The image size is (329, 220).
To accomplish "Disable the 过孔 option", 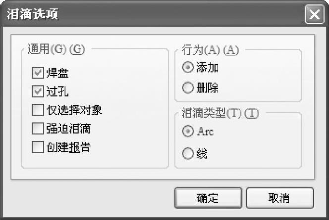I will [38, 91].
